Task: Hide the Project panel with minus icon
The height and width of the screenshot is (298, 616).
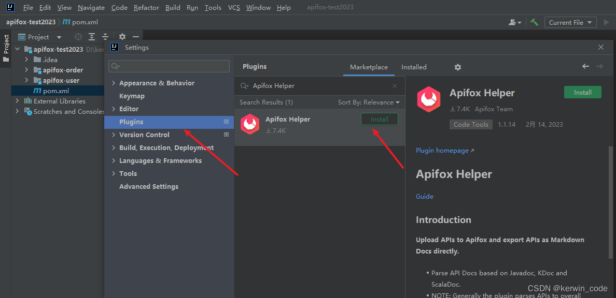Action: pyautogui.click(x=136, y=37)
